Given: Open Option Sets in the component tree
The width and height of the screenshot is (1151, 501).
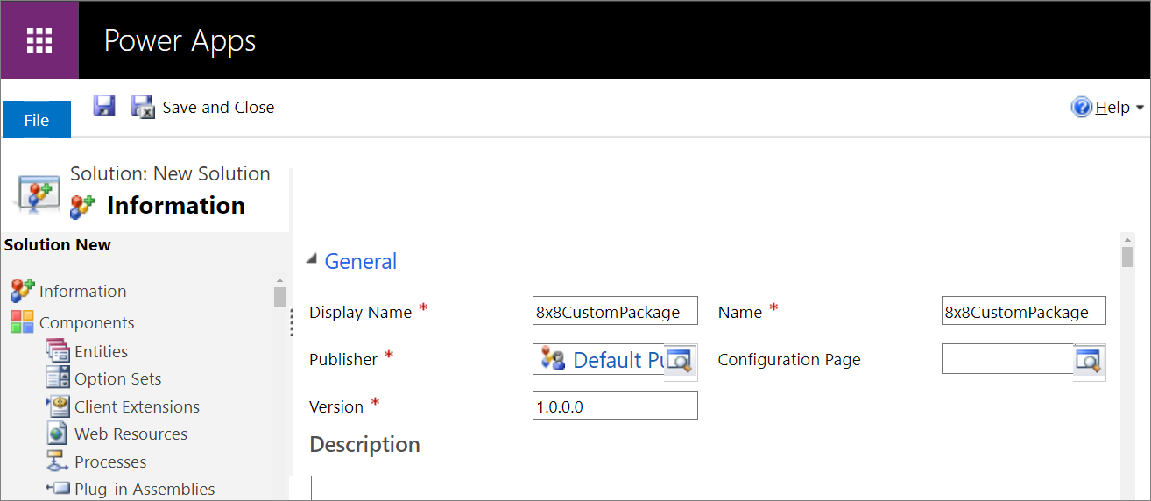Looking at the screenshot, I should point(118,378).
